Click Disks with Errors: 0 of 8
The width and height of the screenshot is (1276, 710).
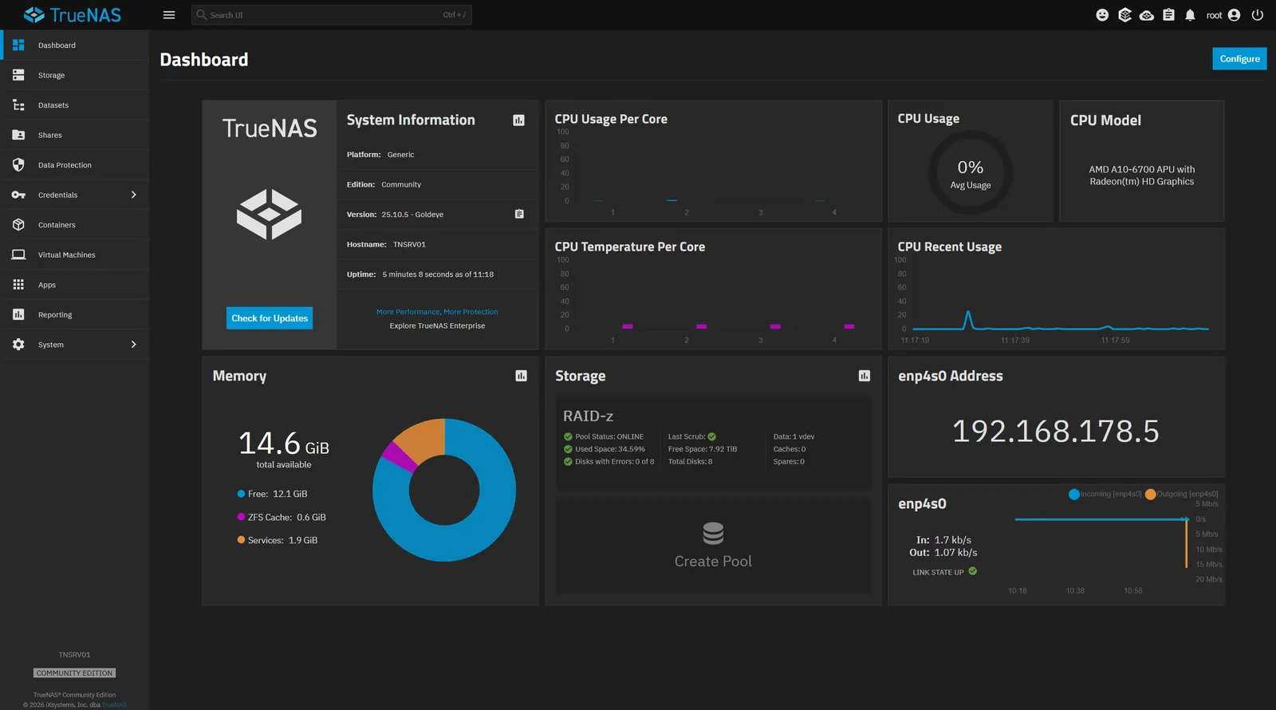pos(615,462)
